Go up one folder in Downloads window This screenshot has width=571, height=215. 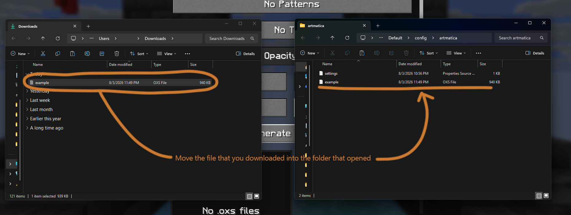click(43, 38)
